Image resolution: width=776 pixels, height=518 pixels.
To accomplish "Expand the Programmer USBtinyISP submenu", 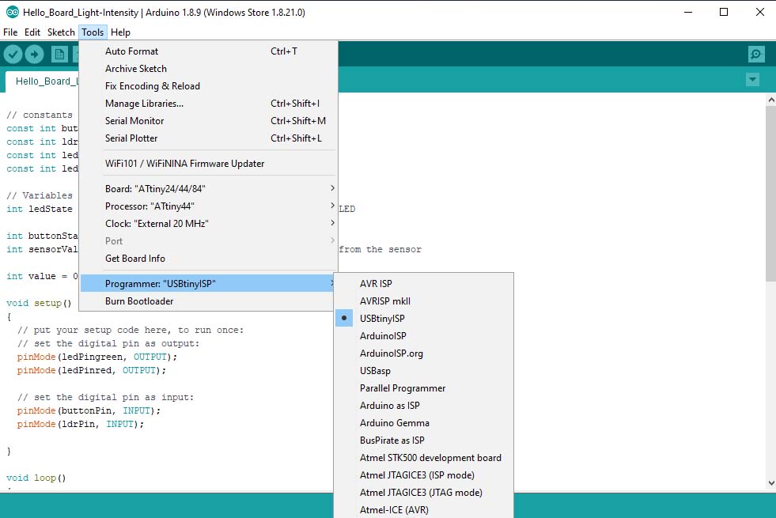I will click(x=208, y=283).
